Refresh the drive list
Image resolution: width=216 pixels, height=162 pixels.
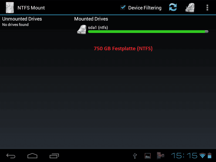(x=173, y=7)
